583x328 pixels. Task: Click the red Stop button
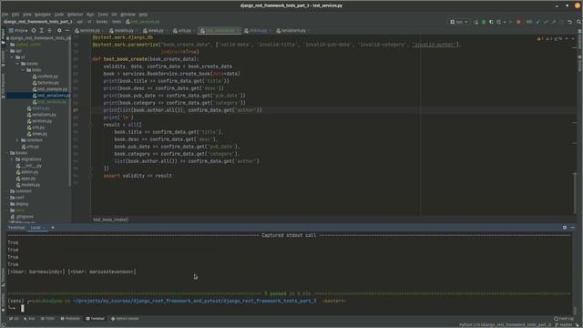coord(518,22)
